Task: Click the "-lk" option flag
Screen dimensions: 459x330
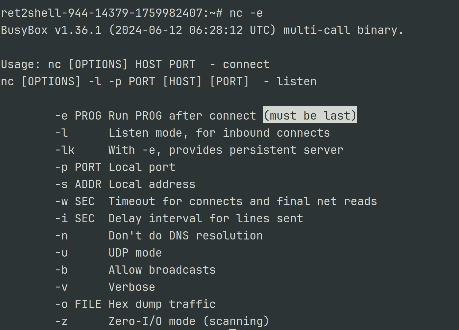Action: click(x=65, y=150)
